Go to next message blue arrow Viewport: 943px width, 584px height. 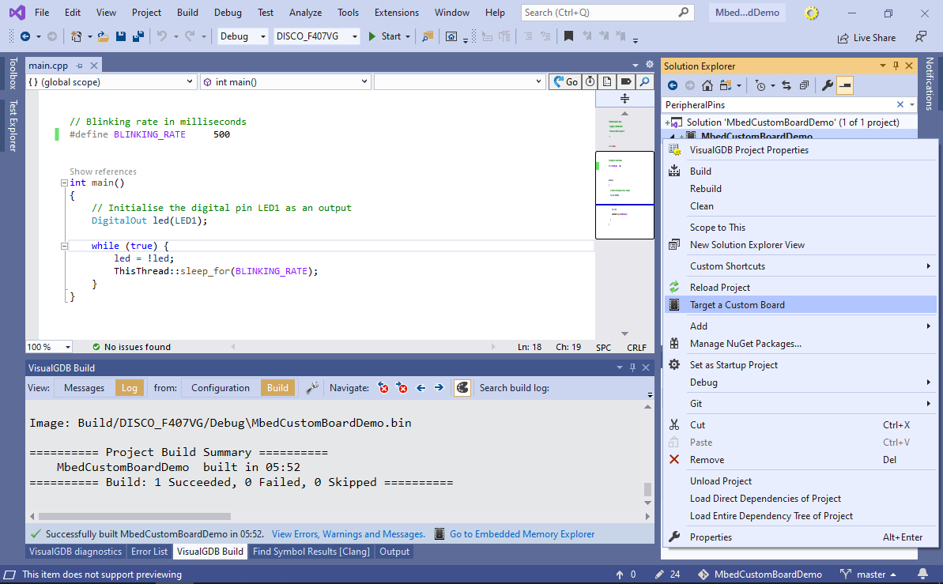[439, 388]
